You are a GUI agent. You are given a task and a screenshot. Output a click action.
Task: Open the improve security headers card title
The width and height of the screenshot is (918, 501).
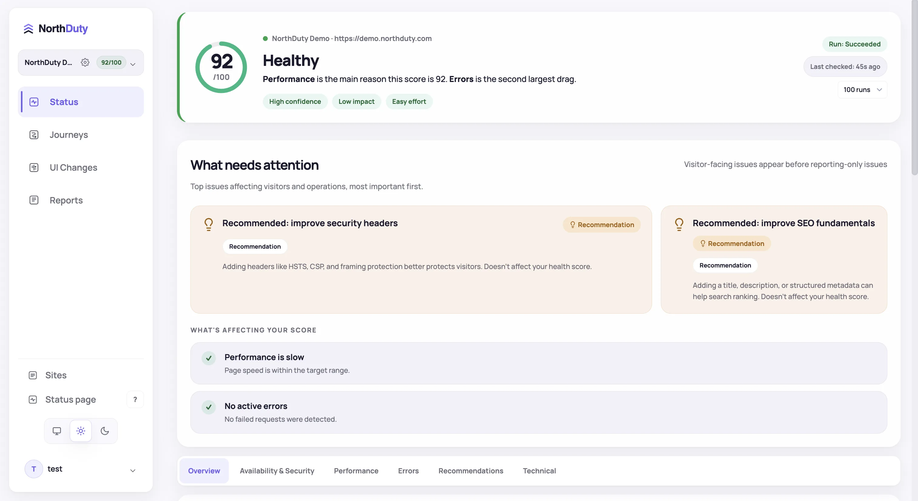pos(310,223)
